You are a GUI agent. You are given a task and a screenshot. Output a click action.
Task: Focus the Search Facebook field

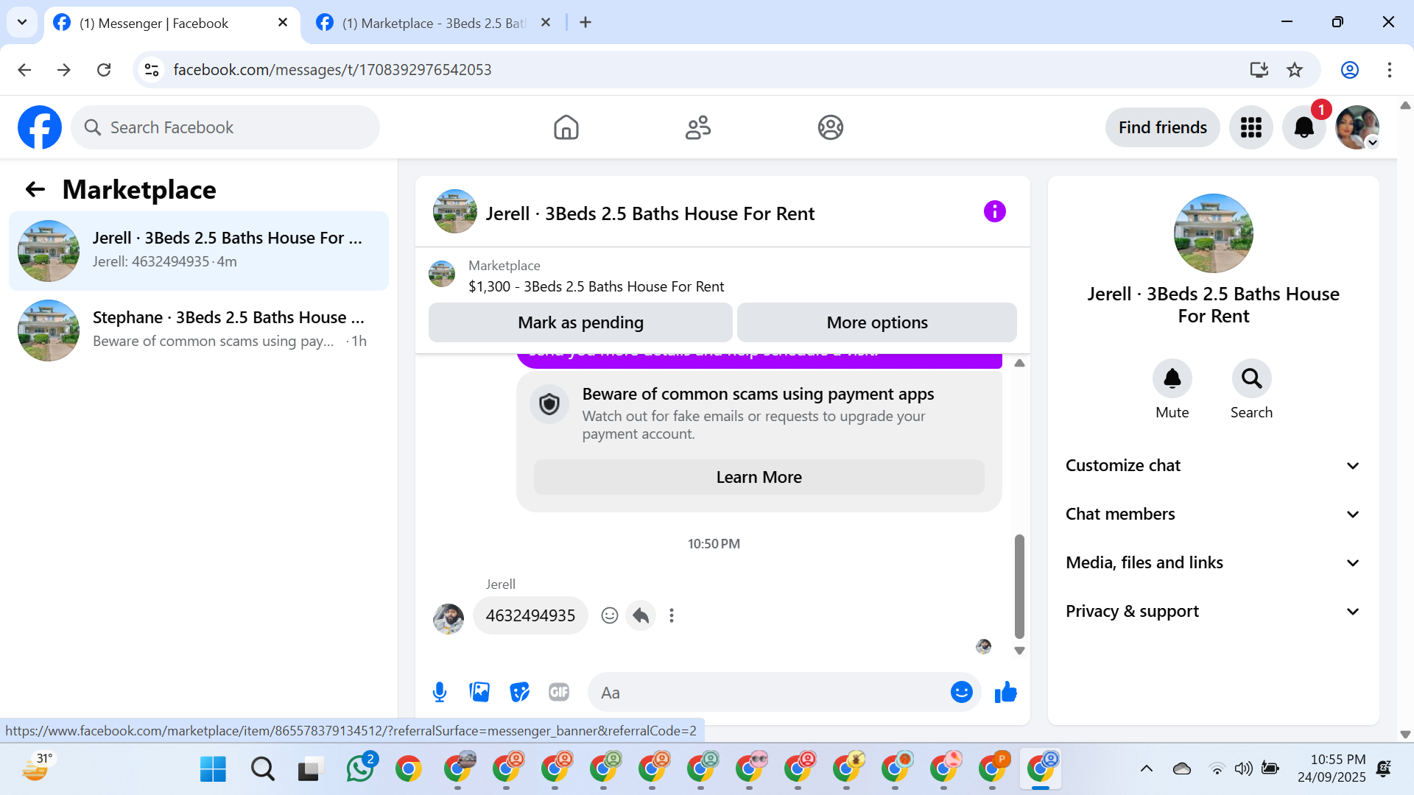[225, 127]
